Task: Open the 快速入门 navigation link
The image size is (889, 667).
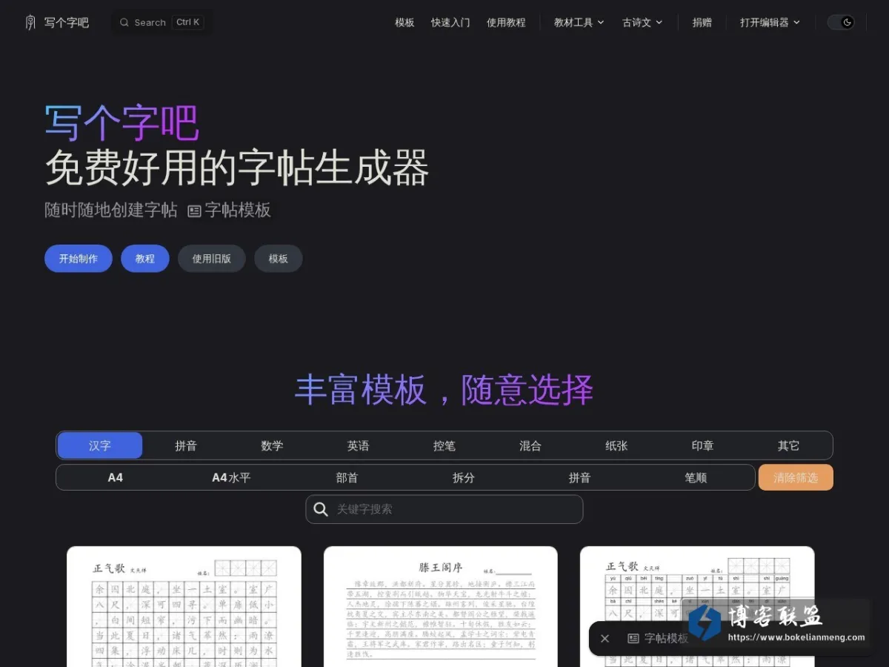Action: tap(450, 22)
